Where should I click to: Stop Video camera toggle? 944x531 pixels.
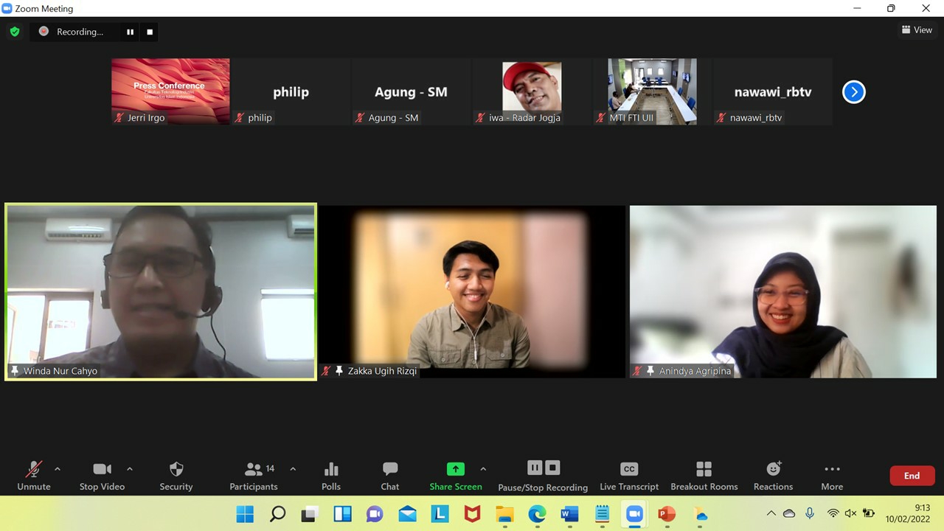point(102,475)
